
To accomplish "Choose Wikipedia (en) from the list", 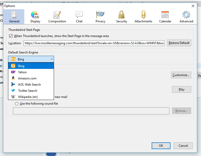I will point(31,97).
